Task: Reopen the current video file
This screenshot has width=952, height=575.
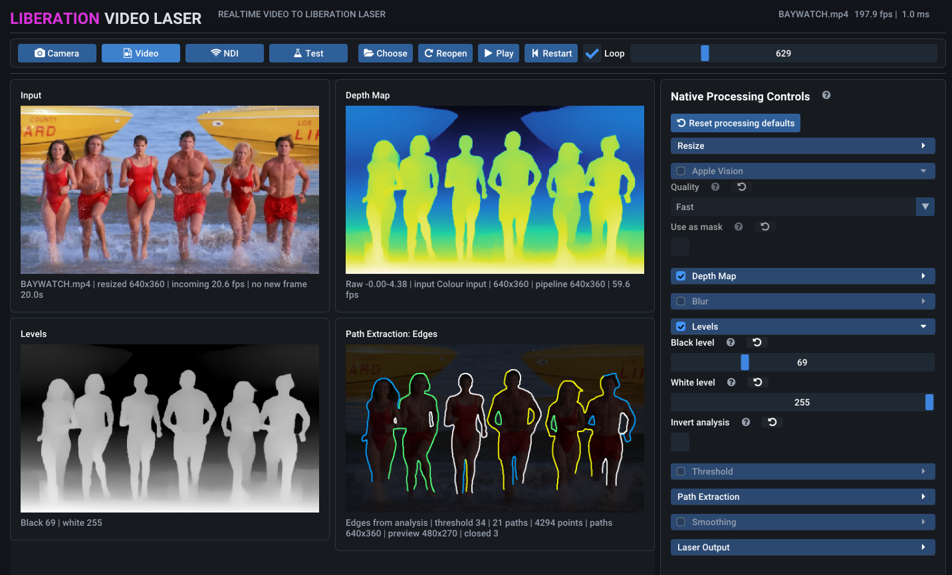Action: [445, 53]
